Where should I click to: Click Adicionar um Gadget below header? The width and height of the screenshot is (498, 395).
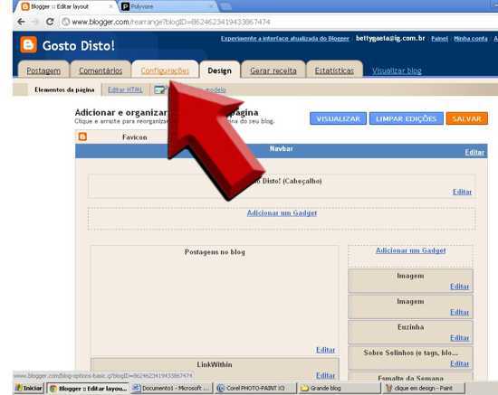click(x=282, y=212)
